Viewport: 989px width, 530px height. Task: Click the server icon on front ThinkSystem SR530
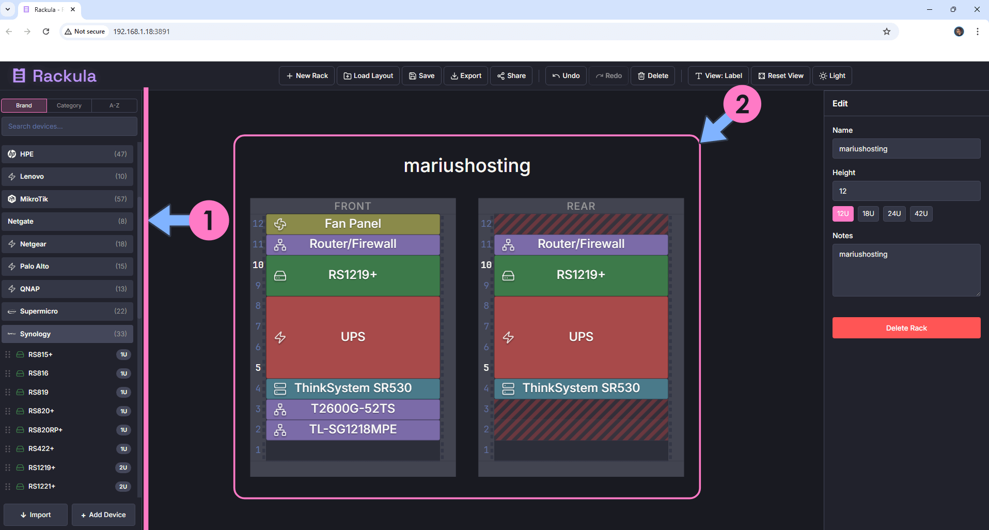coord(280,388)
